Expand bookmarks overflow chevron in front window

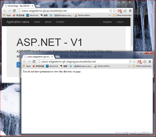pyautogui.click(x=129, y=66)
